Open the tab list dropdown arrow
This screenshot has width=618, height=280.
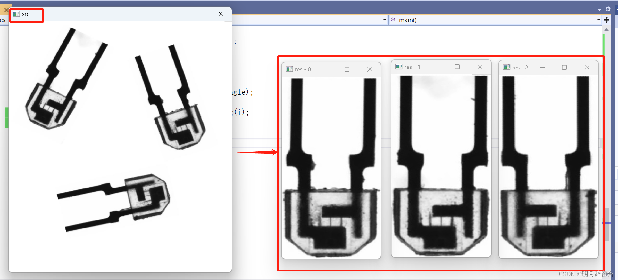[600, 10]
